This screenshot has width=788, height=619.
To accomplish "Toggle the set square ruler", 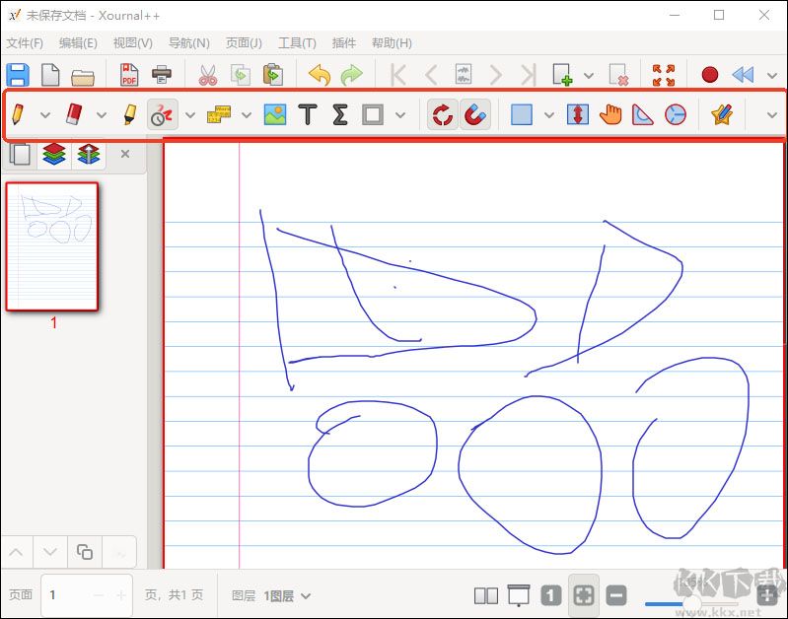I will coord(643,114).
